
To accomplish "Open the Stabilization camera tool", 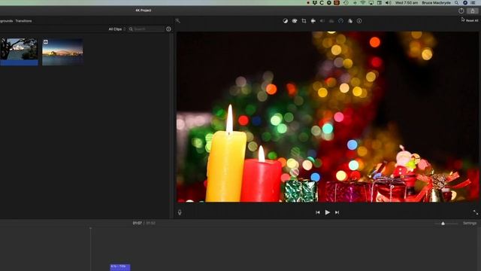I will 313,21.
